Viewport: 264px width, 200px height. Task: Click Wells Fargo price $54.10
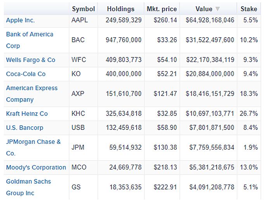coord(167,60)
